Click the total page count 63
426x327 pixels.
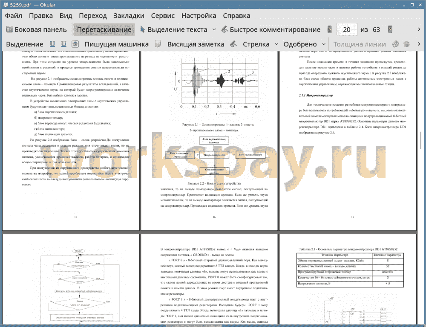tap(376, 30)
